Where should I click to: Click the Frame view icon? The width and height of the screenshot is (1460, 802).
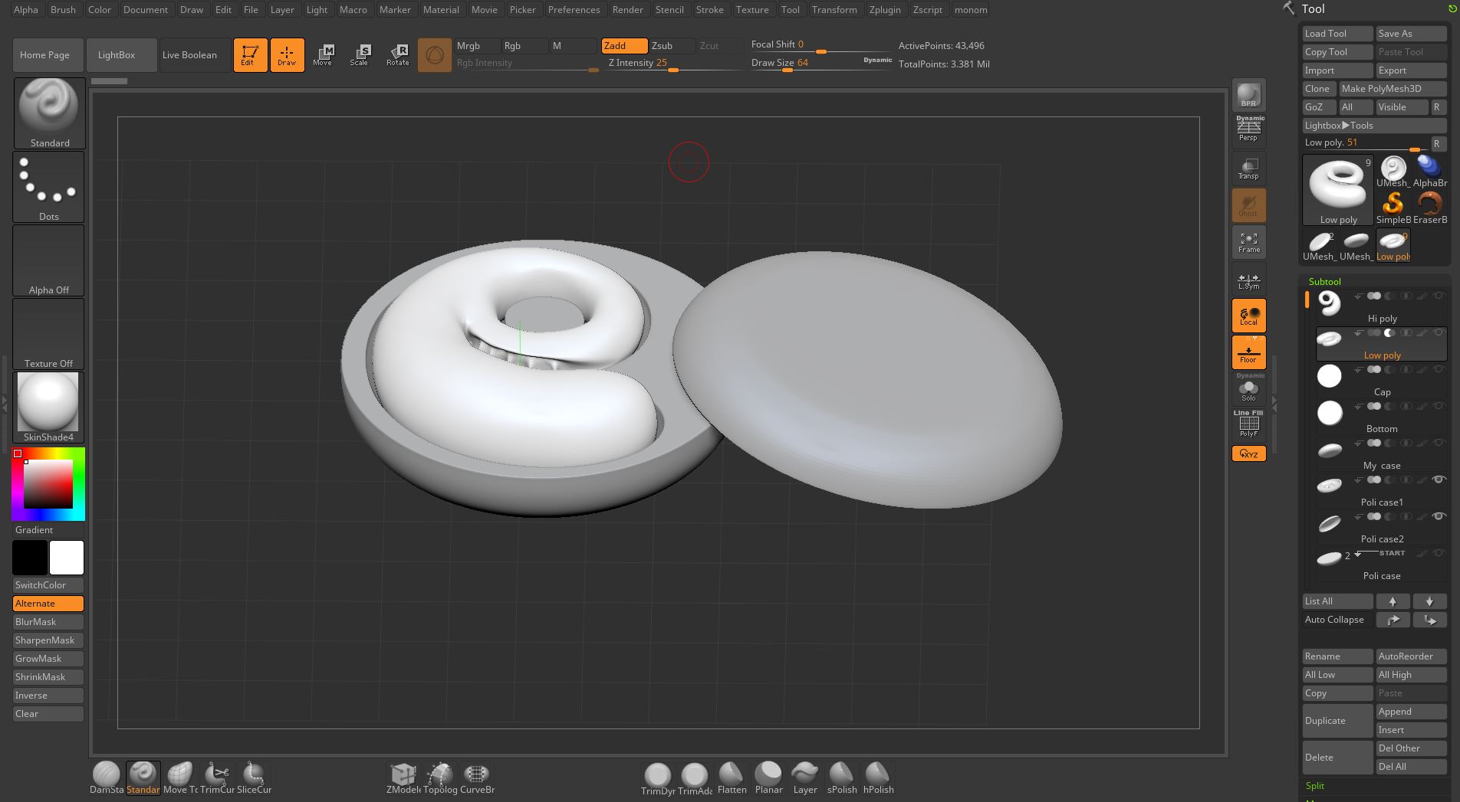coord(1248,242)
